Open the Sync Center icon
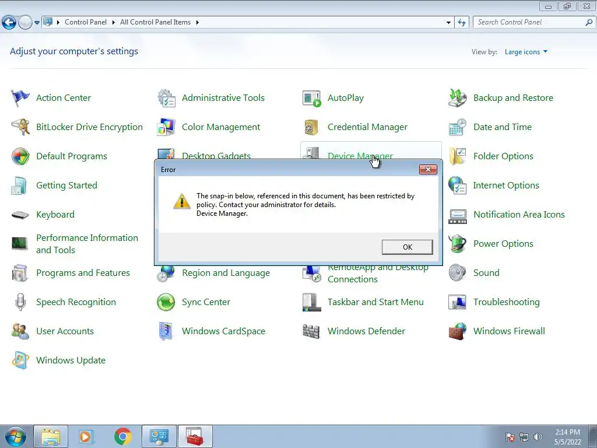 pyautogui.click(x=166, y=302)
